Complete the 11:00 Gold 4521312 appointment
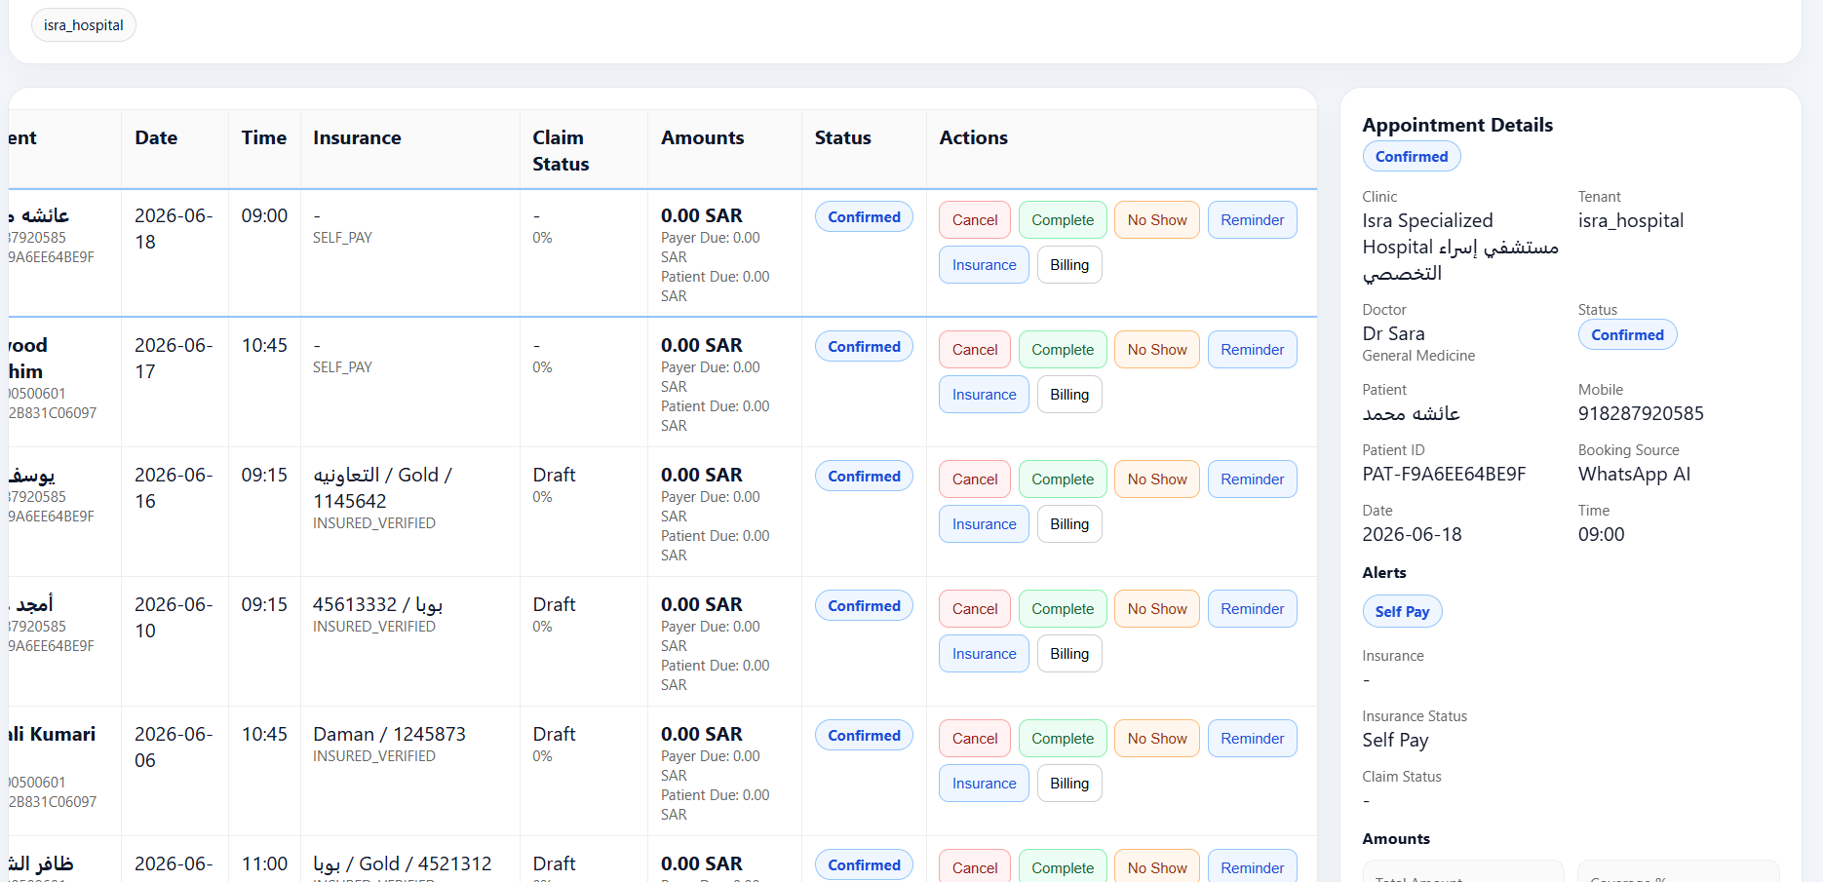Image resolution: width=1823 pixels, height=882 pixels. [x=1063, y=866]
